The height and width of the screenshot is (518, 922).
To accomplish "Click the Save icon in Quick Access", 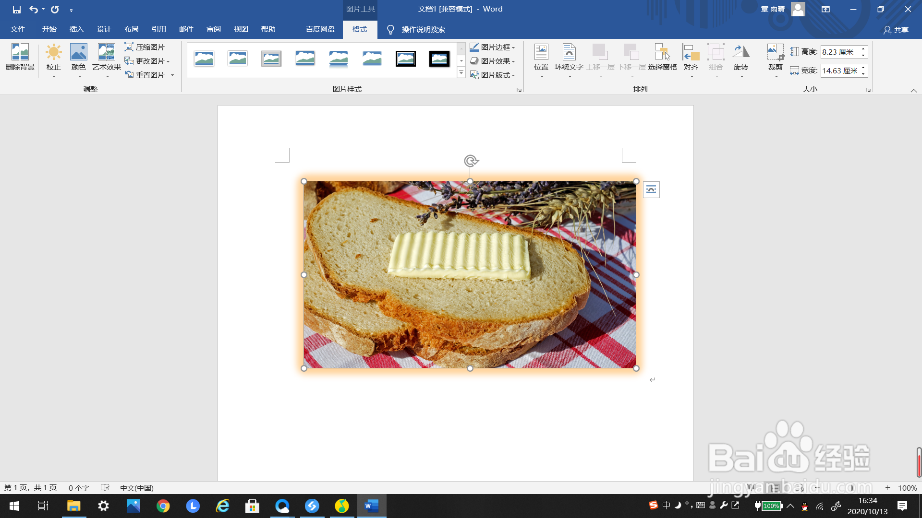I will coord(17,10).
